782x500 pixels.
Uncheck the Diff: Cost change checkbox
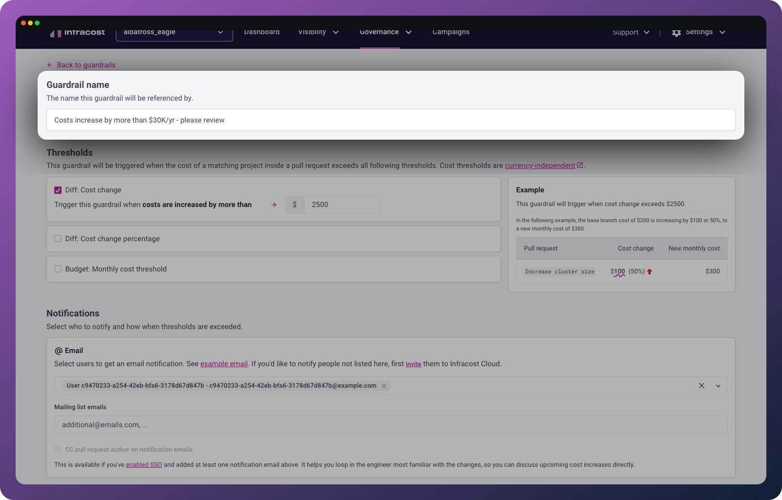pos(58,190)
